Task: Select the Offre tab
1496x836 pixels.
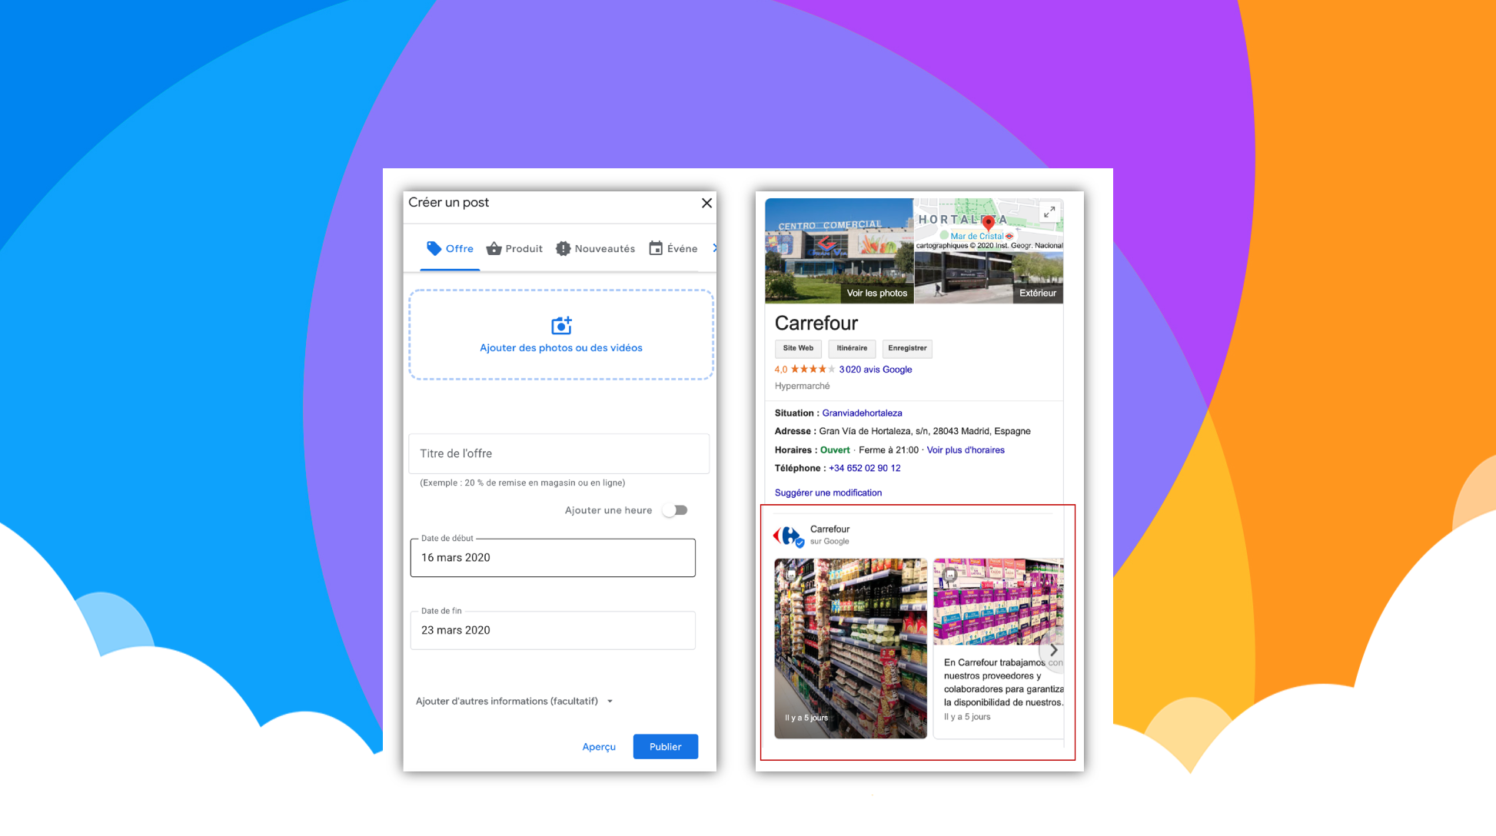Action: (450, 248)
